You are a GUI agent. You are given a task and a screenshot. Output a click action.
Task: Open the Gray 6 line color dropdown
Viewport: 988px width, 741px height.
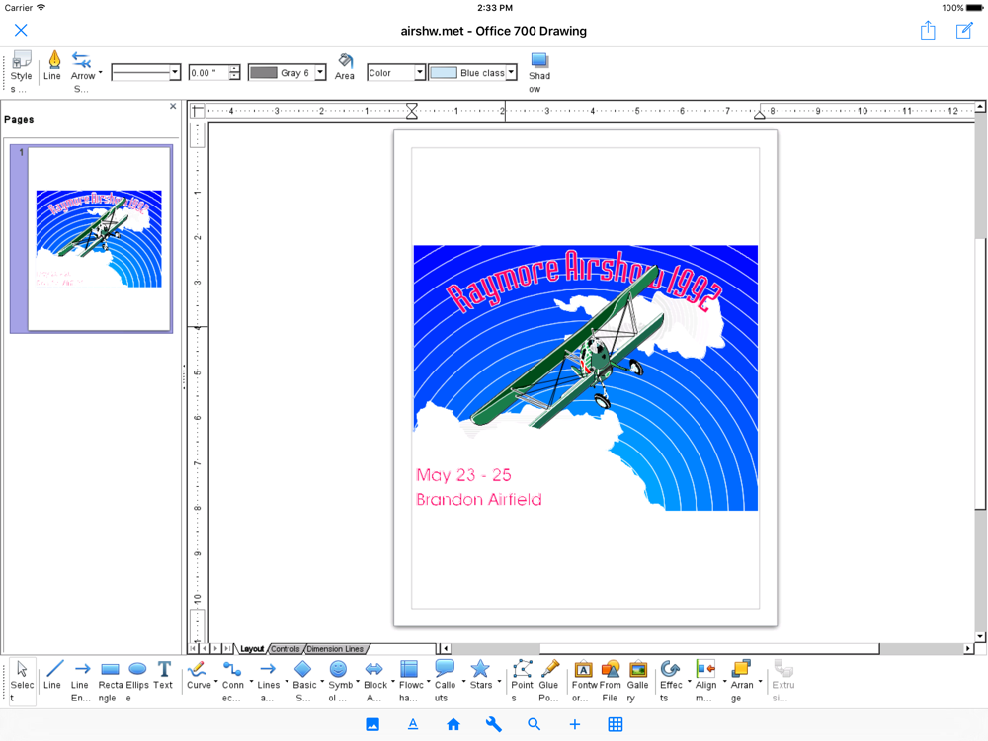[x=320, y=73]
